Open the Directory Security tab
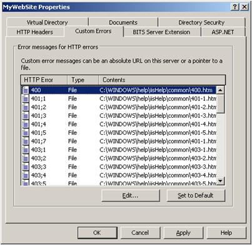The image size is (252, 245). [201, 23]
